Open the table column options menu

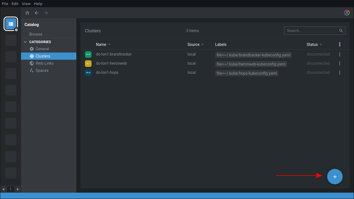[340, 44]
